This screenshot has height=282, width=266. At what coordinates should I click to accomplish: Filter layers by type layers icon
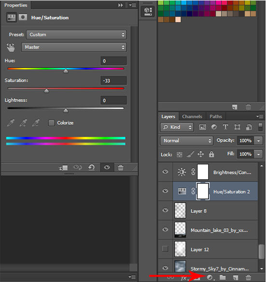pyautogui.click(x=225, y=127)
